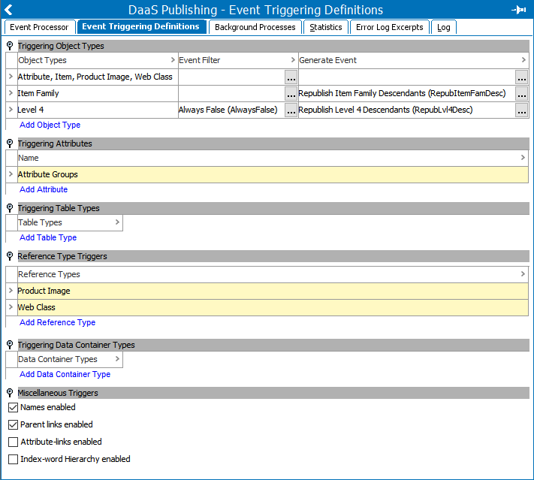Collapse the Reference Type Triggers section pin

10,256
